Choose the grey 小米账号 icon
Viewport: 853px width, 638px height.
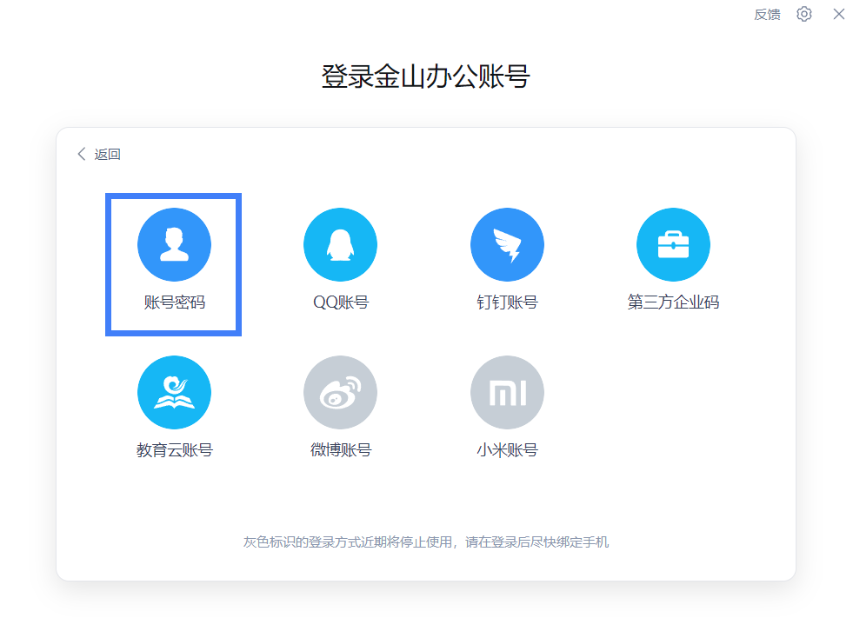click(507, 393)
